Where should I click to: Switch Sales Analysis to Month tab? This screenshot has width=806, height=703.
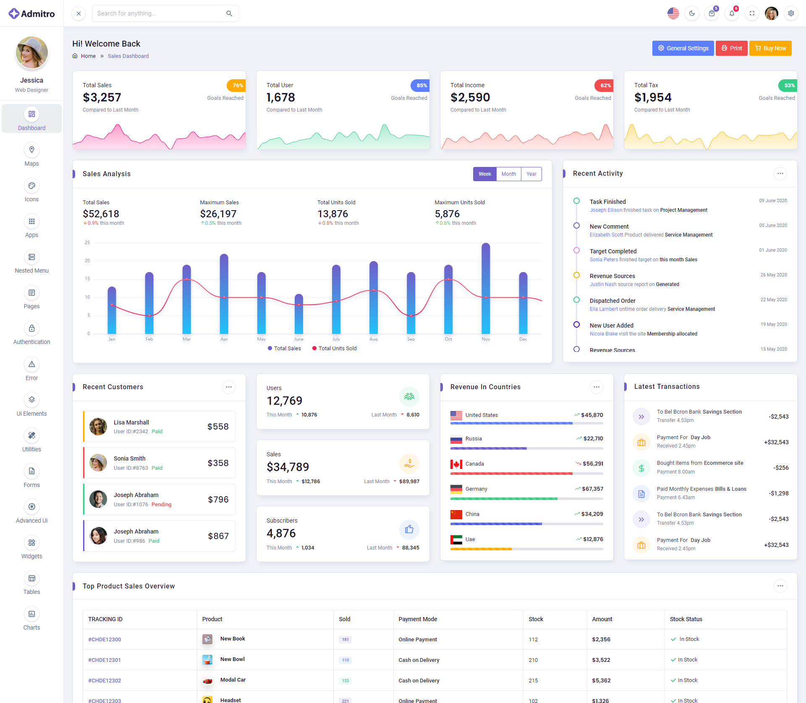point(508,174)
